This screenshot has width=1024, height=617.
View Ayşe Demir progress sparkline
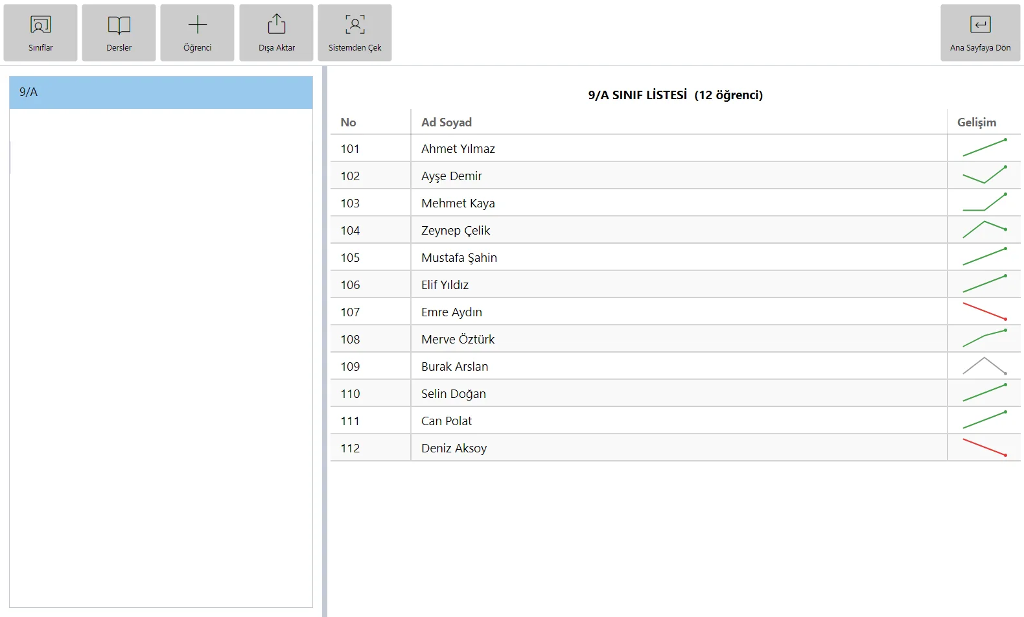pyautogui.click(x=984, y=176)
